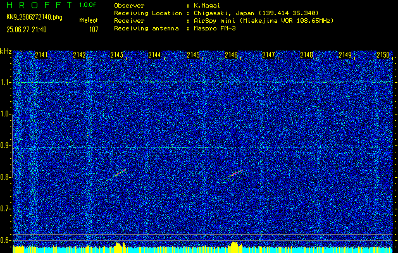Click the Maspro FM-3 antenna text
Viewport: 398px width, 253px height.
coord(215,28)
